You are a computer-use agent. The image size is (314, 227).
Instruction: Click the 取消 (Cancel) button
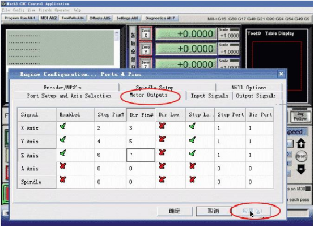[x=214, y=211]
